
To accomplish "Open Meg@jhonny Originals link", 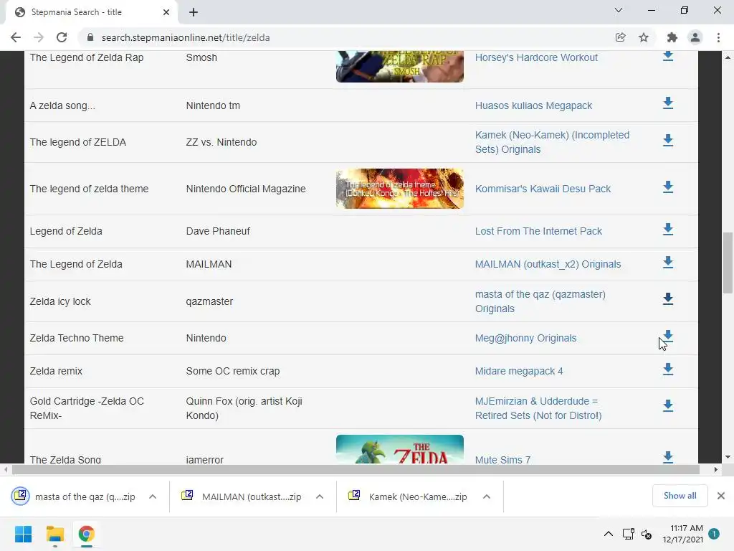I will click(525, 339).
